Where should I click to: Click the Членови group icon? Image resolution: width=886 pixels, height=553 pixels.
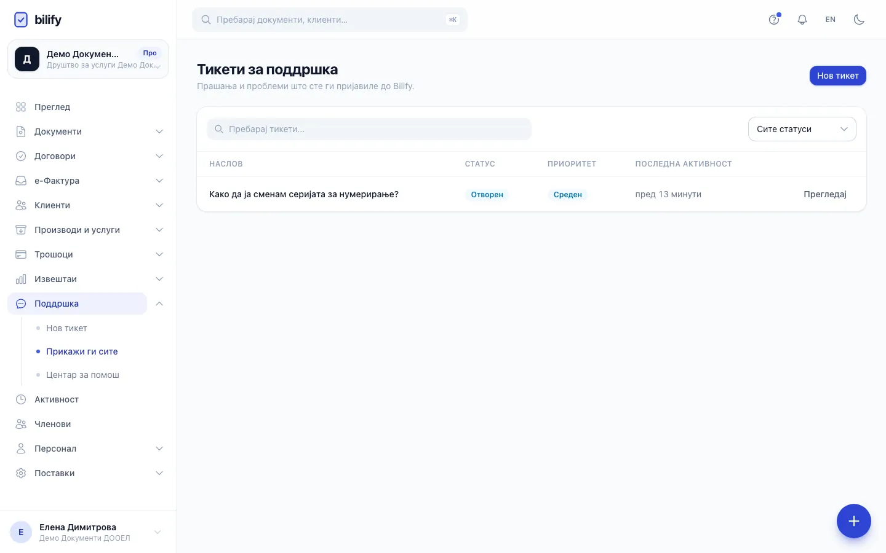coord(21,424)
